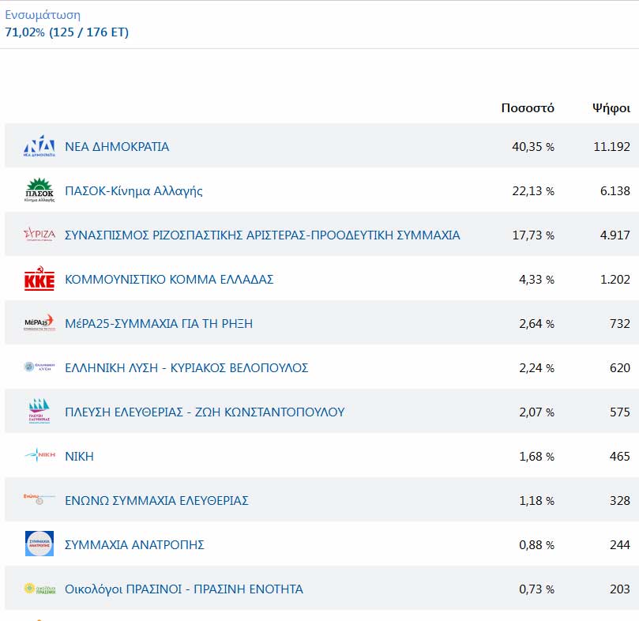Select the 1,68 % percentage cell
This screenshot has height=621, width=639.
pos(536,457)
